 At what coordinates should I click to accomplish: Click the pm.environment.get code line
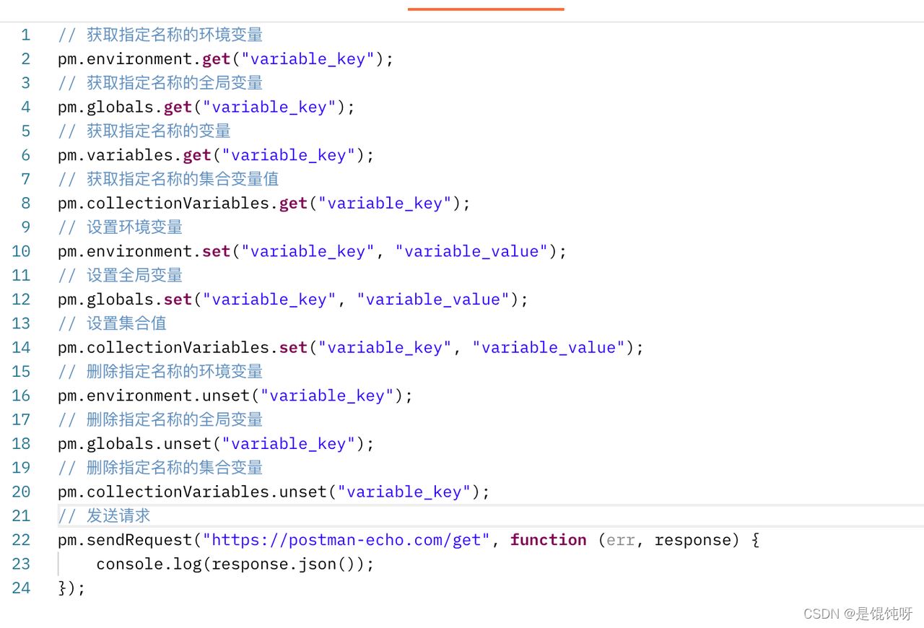226,59
